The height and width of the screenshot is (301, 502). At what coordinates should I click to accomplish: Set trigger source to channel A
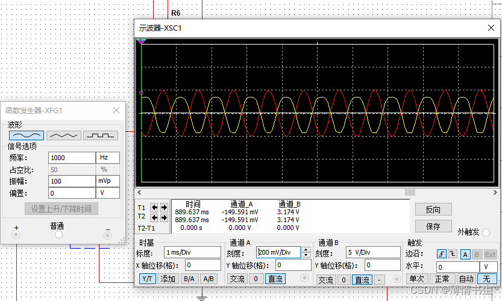click(465, 255)
